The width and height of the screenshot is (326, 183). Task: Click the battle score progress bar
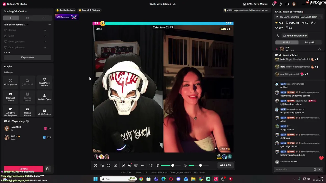click(163, 23)
